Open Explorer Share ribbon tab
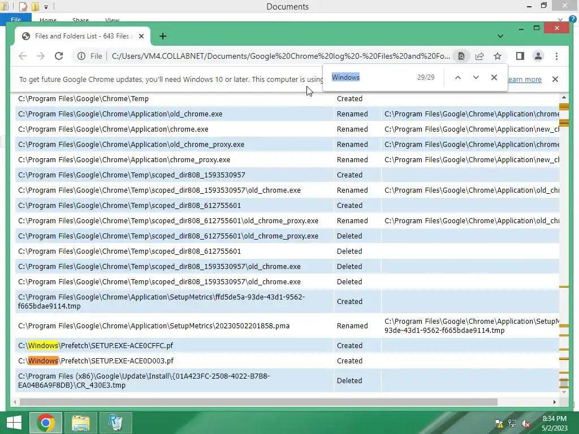The height and width of the screenshot is (434, 579). point(80,20)
